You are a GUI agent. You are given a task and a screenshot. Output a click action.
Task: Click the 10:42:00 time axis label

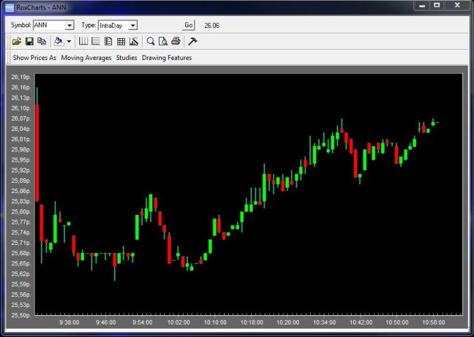[x=361, y=323]
